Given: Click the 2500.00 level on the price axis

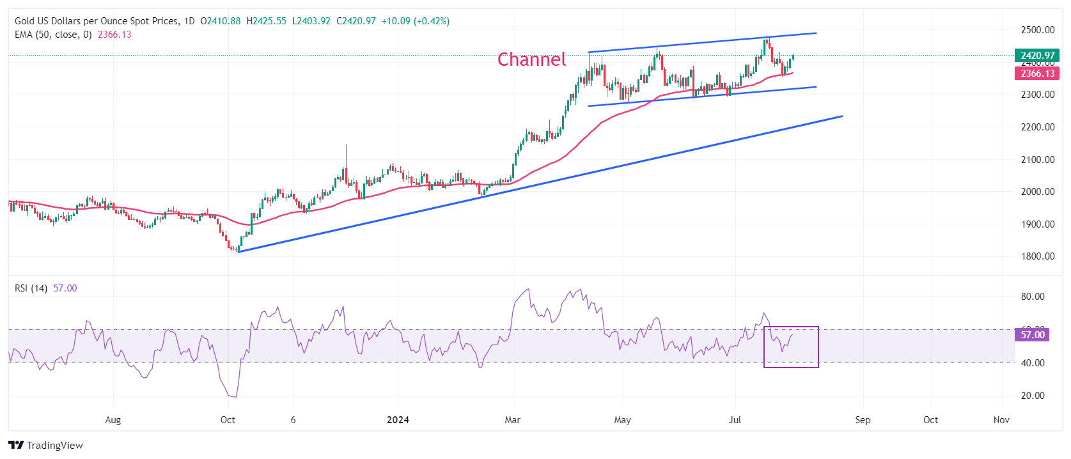Looking at the screenshot, I should 1037,30.
